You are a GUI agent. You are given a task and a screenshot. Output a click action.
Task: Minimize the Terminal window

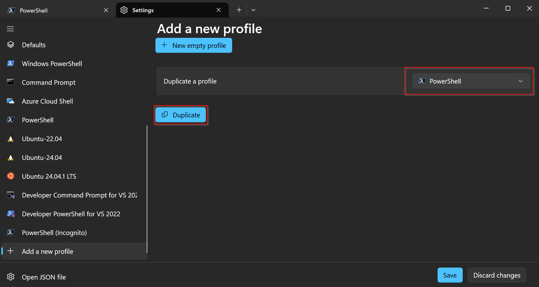pos(486,8)
